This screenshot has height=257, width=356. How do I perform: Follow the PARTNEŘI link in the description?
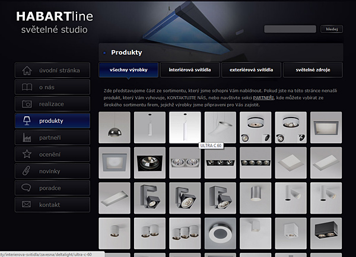pyautogui.click(x=263, y=98)
